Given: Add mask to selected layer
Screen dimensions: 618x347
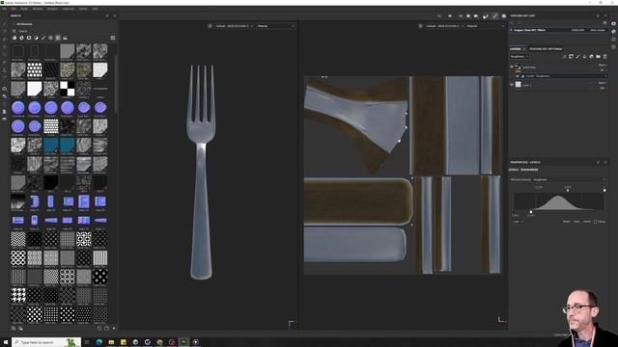Looking at the screenshot, I should pos(571,57).
